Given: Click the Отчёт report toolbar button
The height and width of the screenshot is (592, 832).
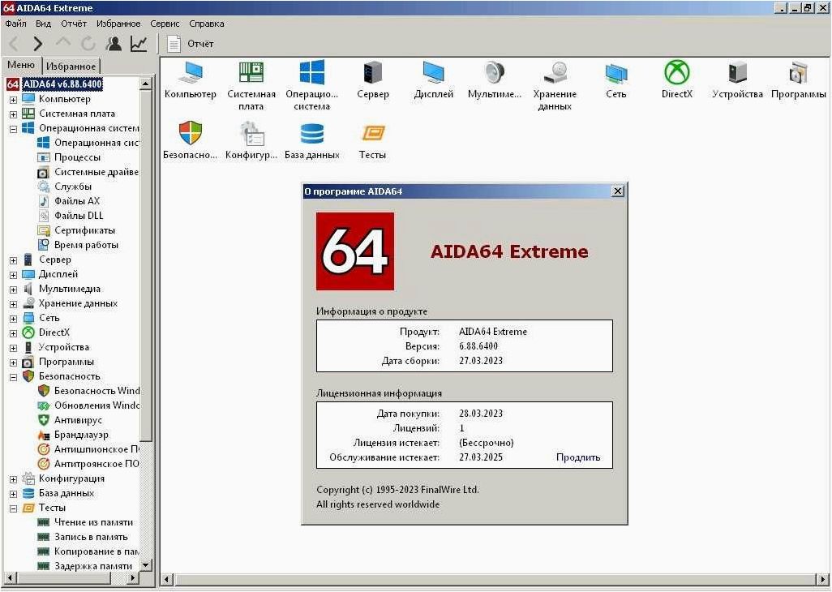Looking at the screenshot, I should (191, 44).
